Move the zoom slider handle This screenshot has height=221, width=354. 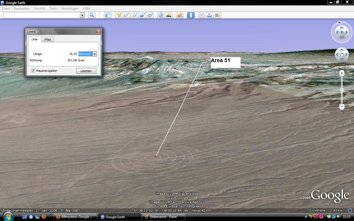tap(342, 90)
